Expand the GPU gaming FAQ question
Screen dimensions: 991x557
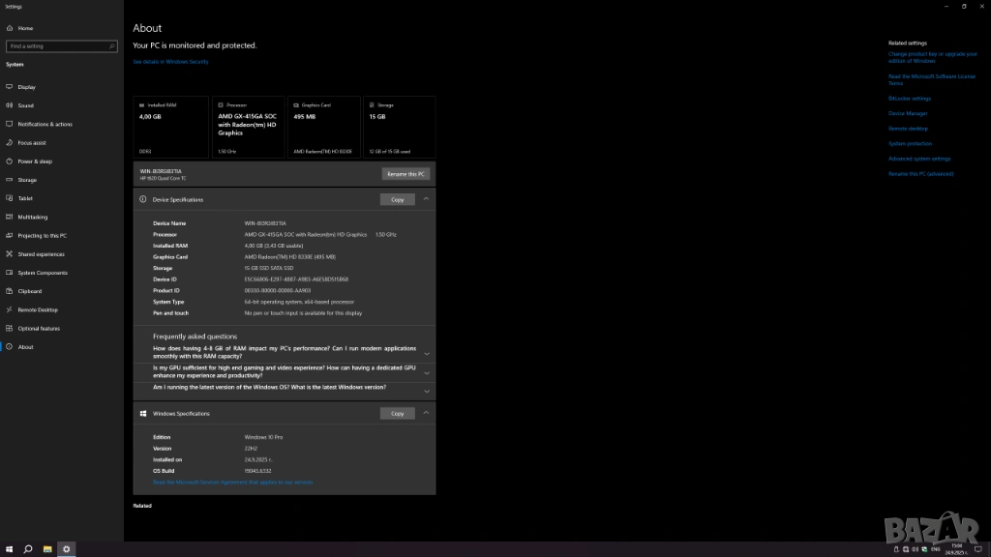(x=427, y=372)
